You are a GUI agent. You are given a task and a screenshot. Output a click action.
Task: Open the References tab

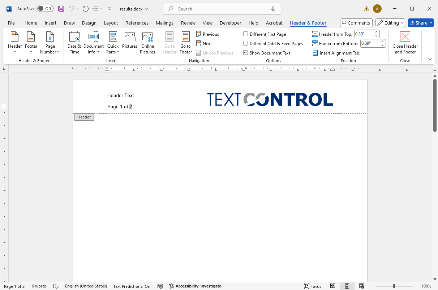[137, 23]
